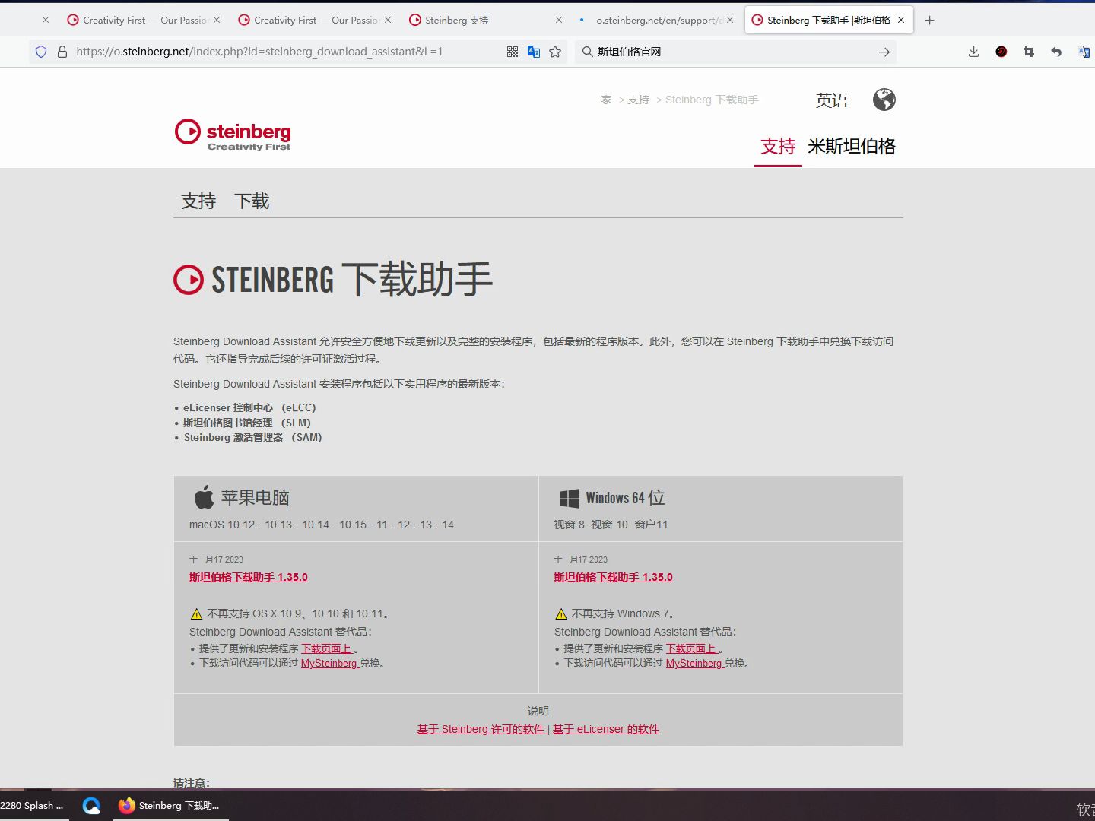Click the translate extension icon at toolbar end
This screenshot has height=821, width=1095.
pyautogui.click(x=1084, y=52)
